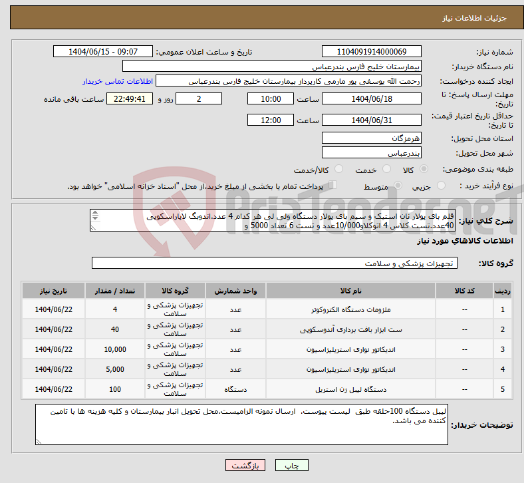Screen dimensions: 524x483
Task: Click the resize grip of buyer notes box
Action: (x=39, y=441)
